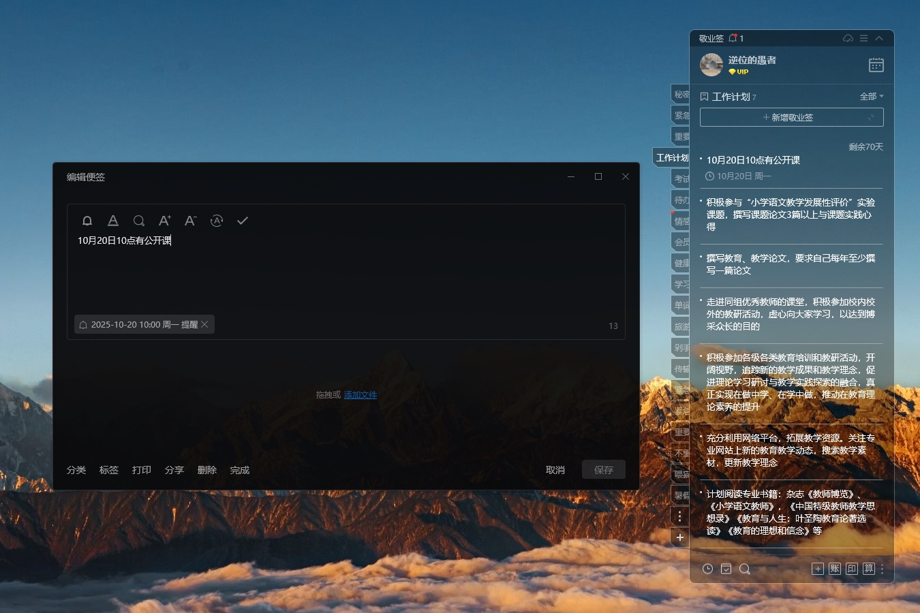Image resolution: width=920 pixels, height=613 pixels.
Task: Open the note about 小学语文教学发展性评价
Action: 791,215
